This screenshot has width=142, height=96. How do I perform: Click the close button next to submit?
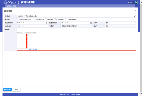(16, 90)
